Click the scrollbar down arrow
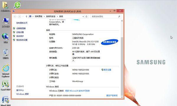 click(x=122, y=97)
